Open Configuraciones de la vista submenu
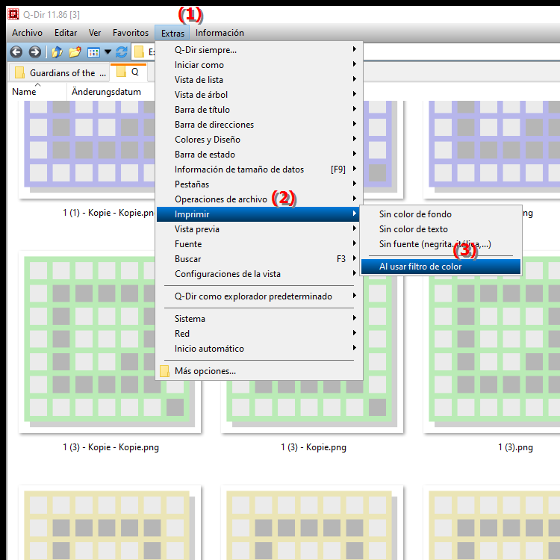 pos(260,274)
